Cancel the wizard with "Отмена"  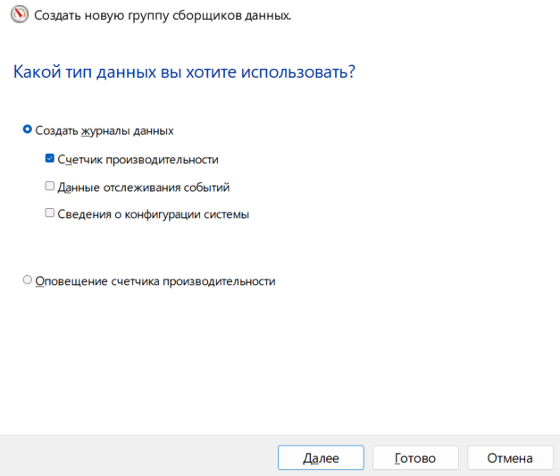[510, 457]
